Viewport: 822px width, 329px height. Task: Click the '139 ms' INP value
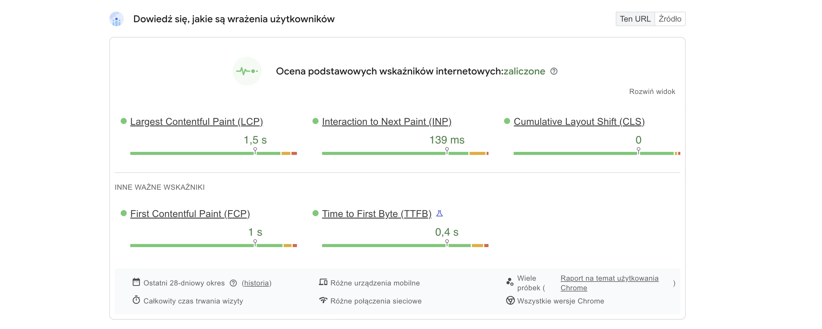tap(447, 140)
